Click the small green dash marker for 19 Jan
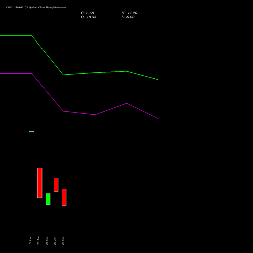The width and height of the screenshot is (253, 253). coord(32,132)
